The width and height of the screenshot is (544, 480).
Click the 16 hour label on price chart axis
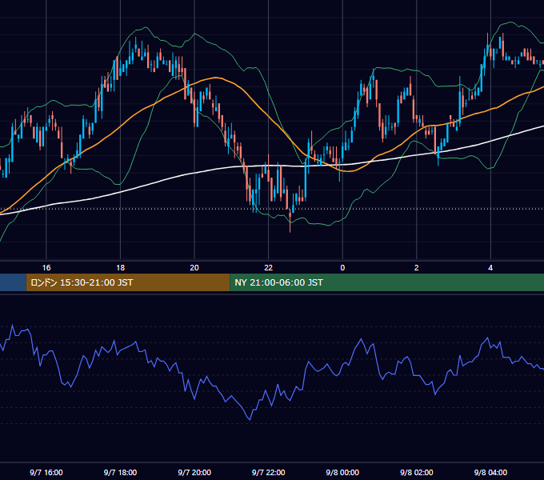click(46, 268)
